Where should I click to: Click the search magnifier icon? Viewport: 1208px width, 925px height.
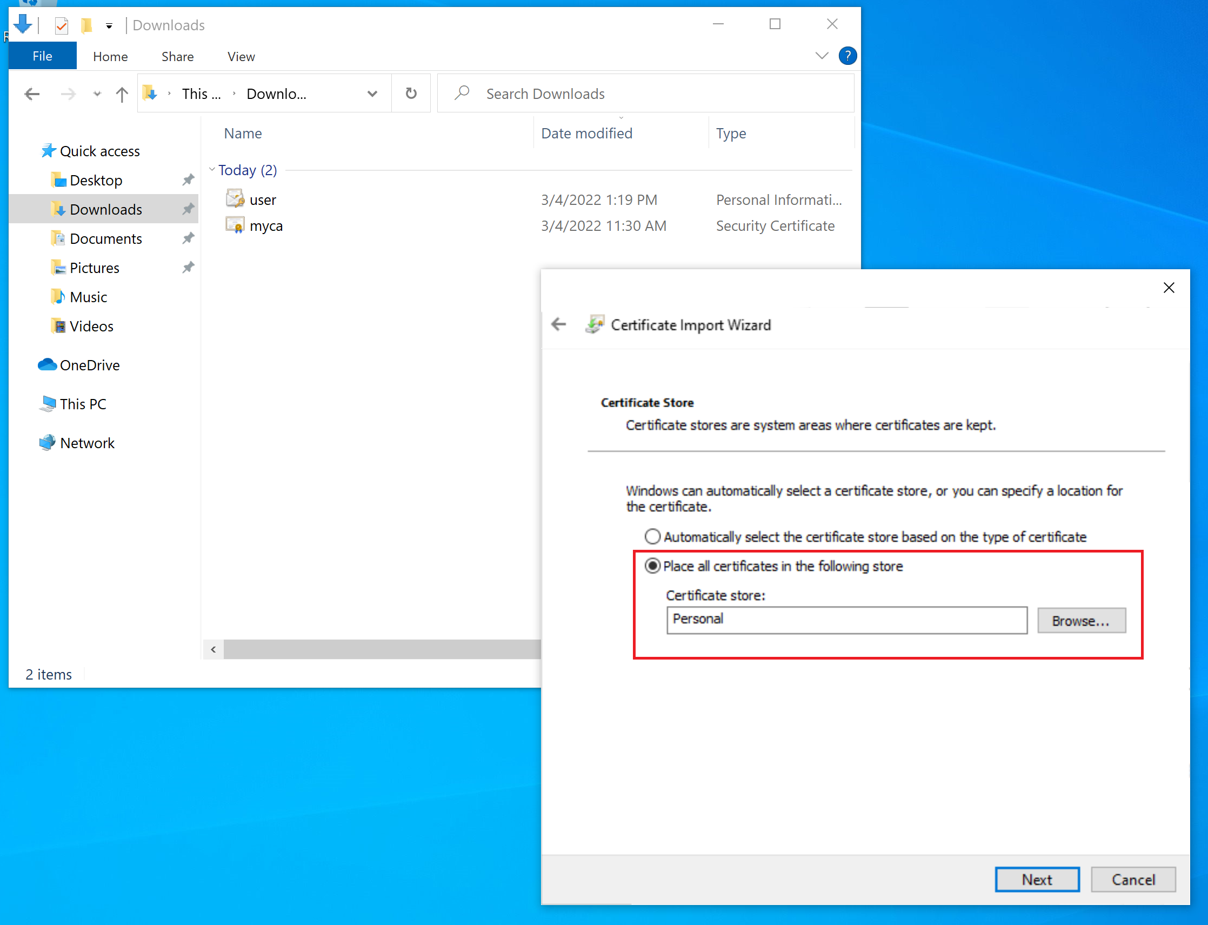point(462,93)
